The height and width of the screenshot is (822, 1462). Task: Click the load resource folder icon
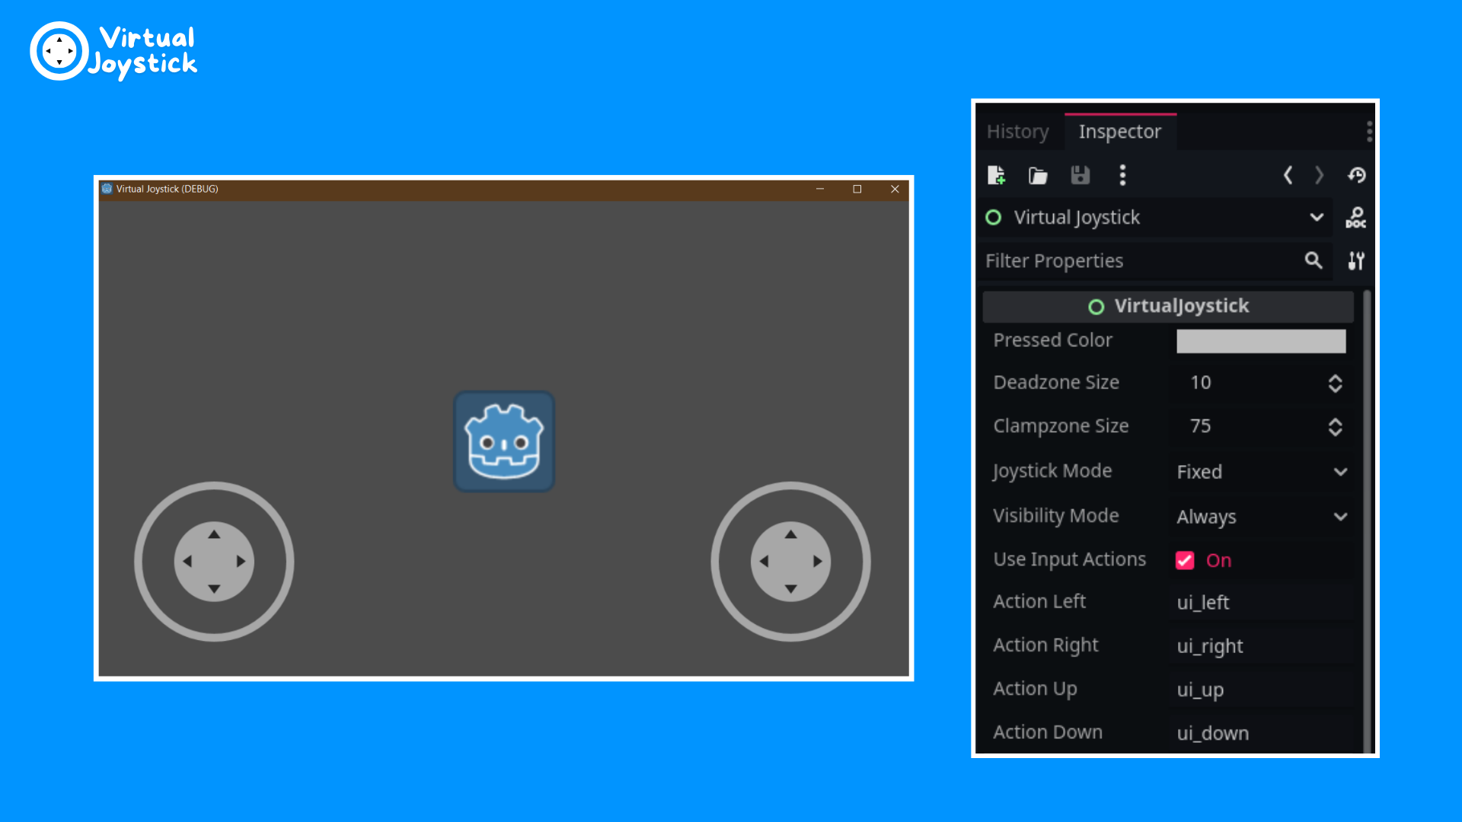pos(1038,176)
